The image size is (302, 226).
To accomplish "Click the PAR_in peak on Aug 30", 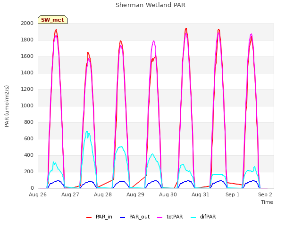I will pos(186,29).
